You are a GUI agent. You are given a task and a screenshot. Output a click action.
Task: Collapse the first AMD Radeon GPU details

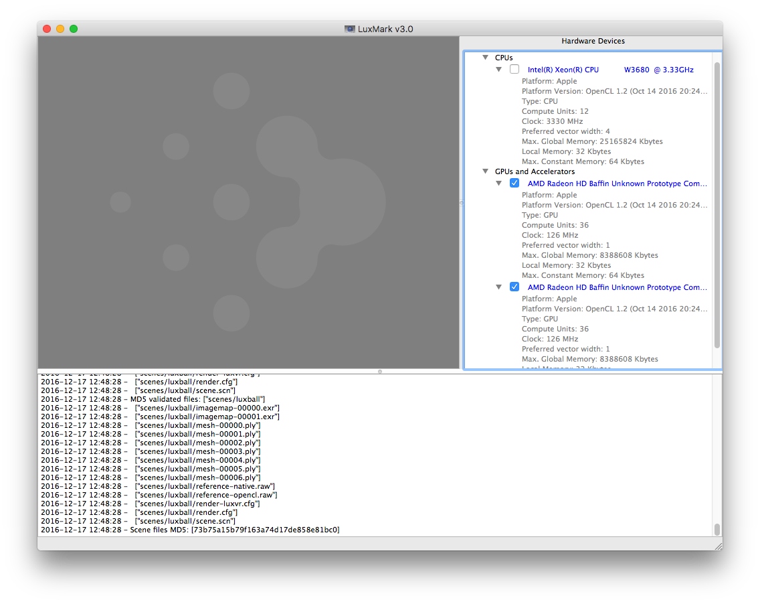click(x=499, y=183)
